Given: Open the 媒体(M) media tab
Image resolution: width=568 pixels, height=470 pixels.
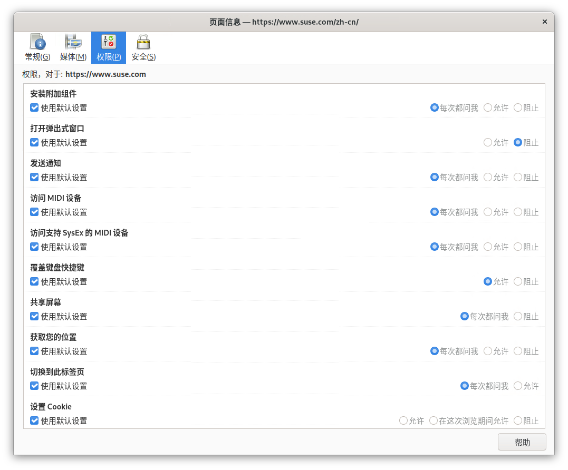Looking at the screenshot, I should pyautogui.click(x=73, y=47).
